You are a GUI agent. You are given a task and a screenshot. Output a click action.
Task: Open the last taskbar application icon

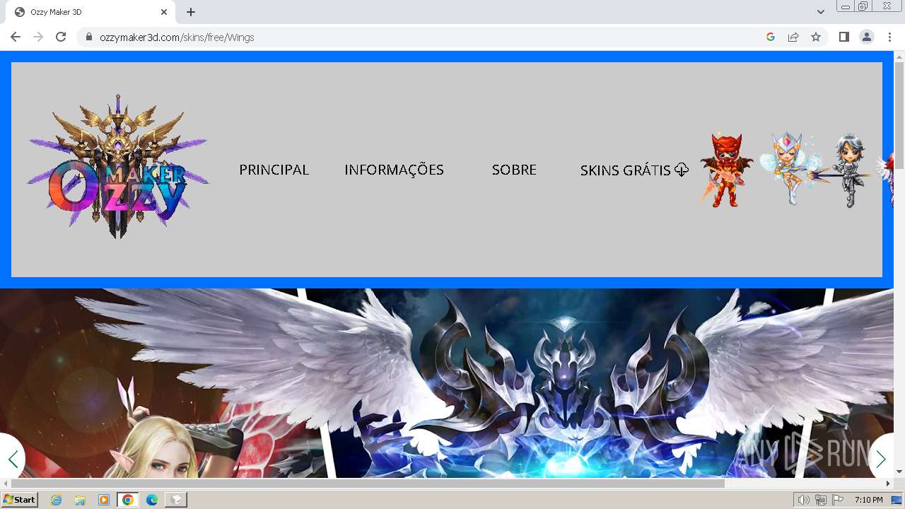coord(176,500)
